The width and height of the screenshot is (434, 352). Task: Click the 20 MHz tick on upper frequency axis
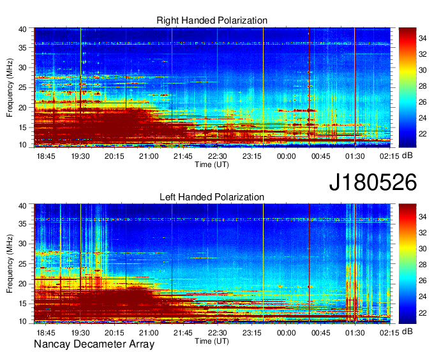pyautogui.click(x=23, y=108)
